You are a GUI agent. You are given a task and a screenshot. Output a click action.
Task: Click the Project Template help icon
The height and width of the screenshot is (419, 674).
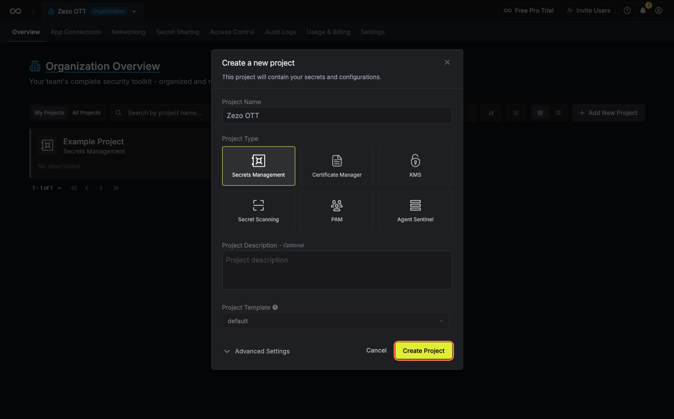click(x=275, y=307)
